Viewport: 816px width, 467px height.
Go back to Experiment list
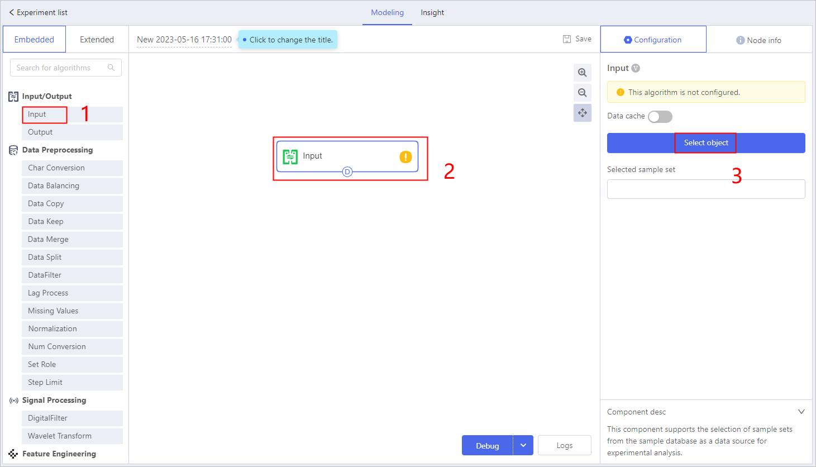(38, 12)
